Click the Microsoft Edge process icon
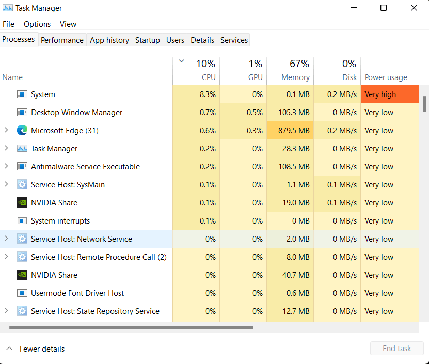This screenshot has width=429, height=364. (22, 130)
